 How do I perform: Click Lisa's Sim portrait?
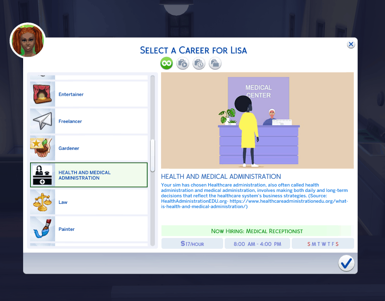point(28,40)
